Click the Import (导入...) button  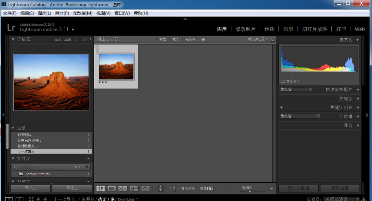pyautogui.click(x=31, y=189)
